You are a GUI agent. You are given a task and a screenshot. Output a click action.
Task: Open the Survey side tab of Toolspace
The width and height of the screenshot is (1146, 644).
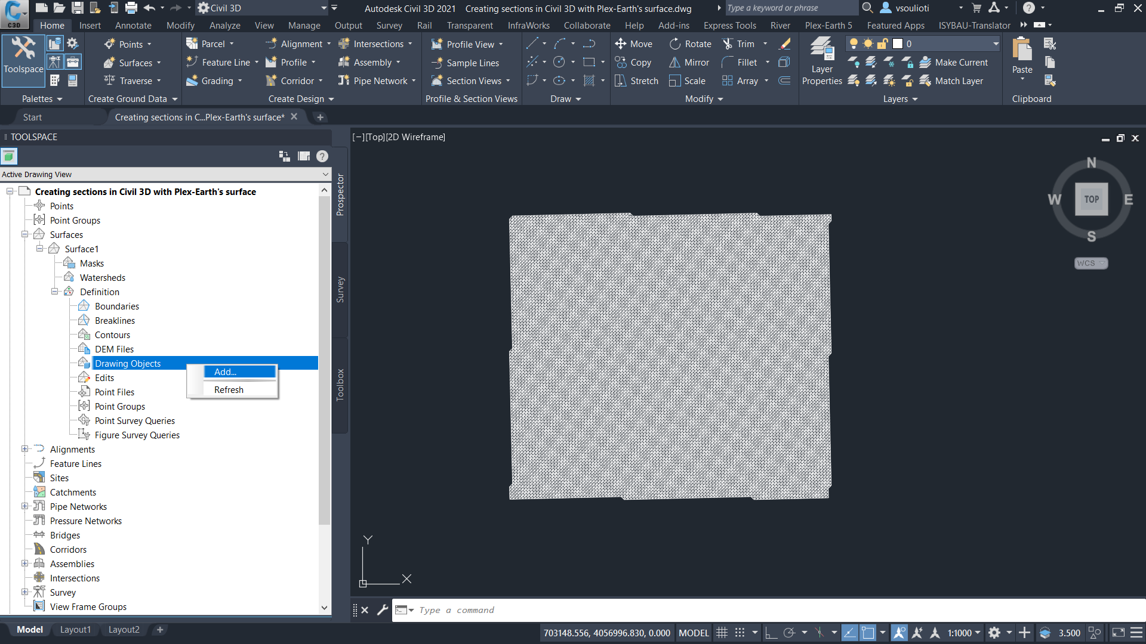(x=340, y=290)
